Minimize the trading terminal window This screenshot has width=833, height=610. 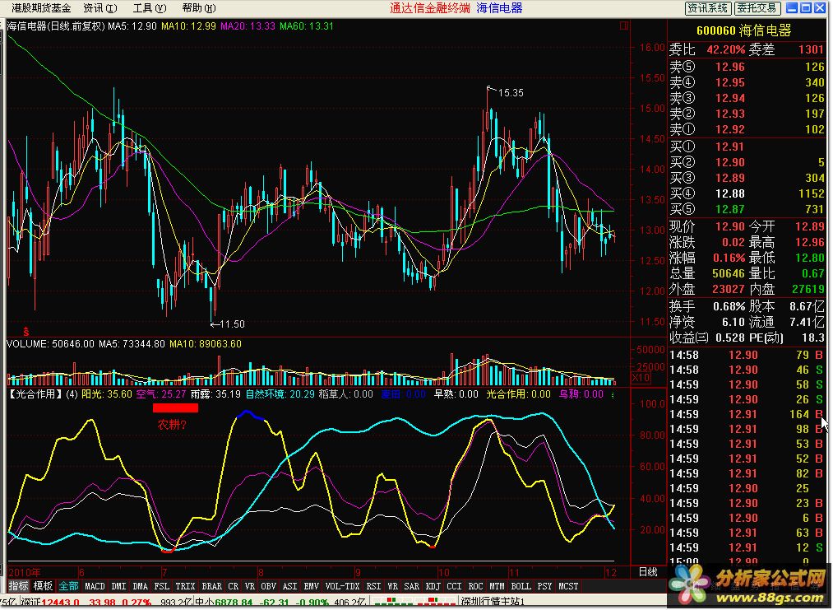(792, 8)
